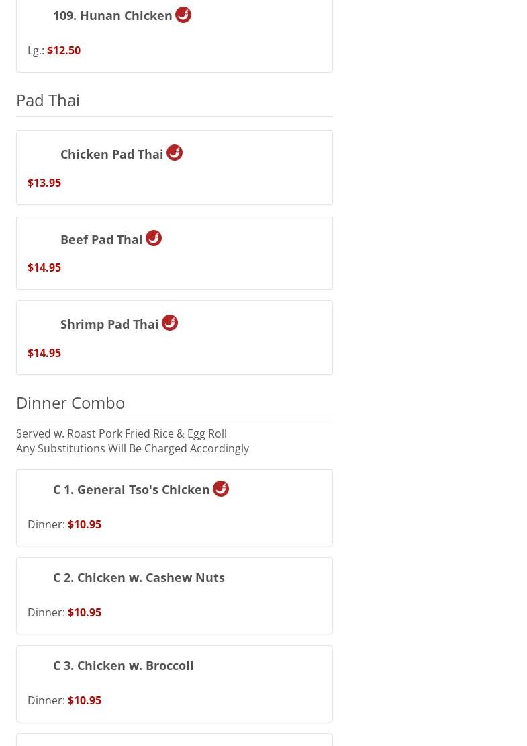This screenshot has width=527, height=746.
Task: Click Cashew Nuts Dinner $10.95 price
Action: click(x=85, y=612)
